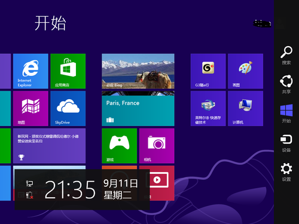Open the Computer (计算机) tile

coord(245,109)
